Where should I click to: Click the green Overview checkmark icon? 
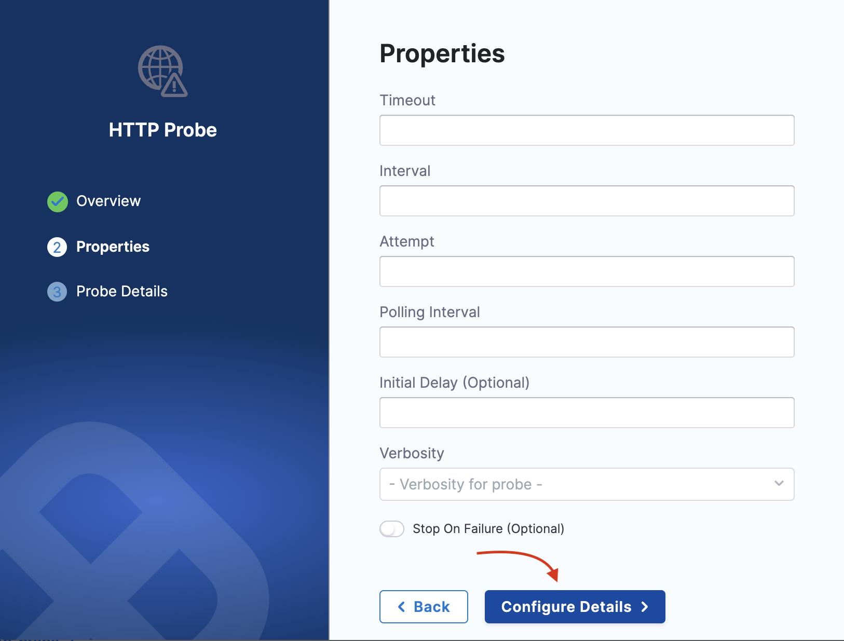(x=58, y=202)
